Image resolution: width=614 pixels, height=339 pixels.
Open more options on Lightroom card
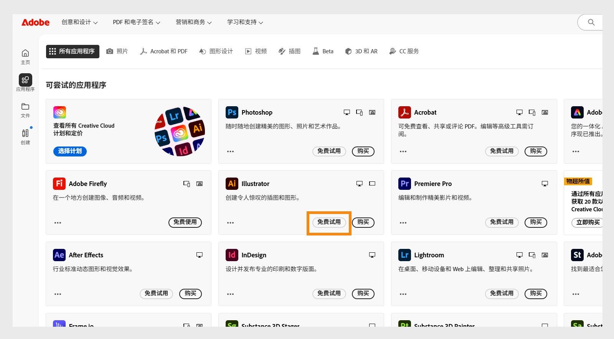403,294
